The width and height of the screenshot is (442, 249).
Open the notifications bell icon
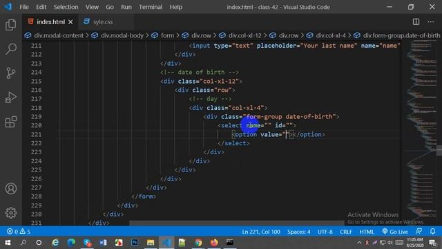click(x=433, y=232)
